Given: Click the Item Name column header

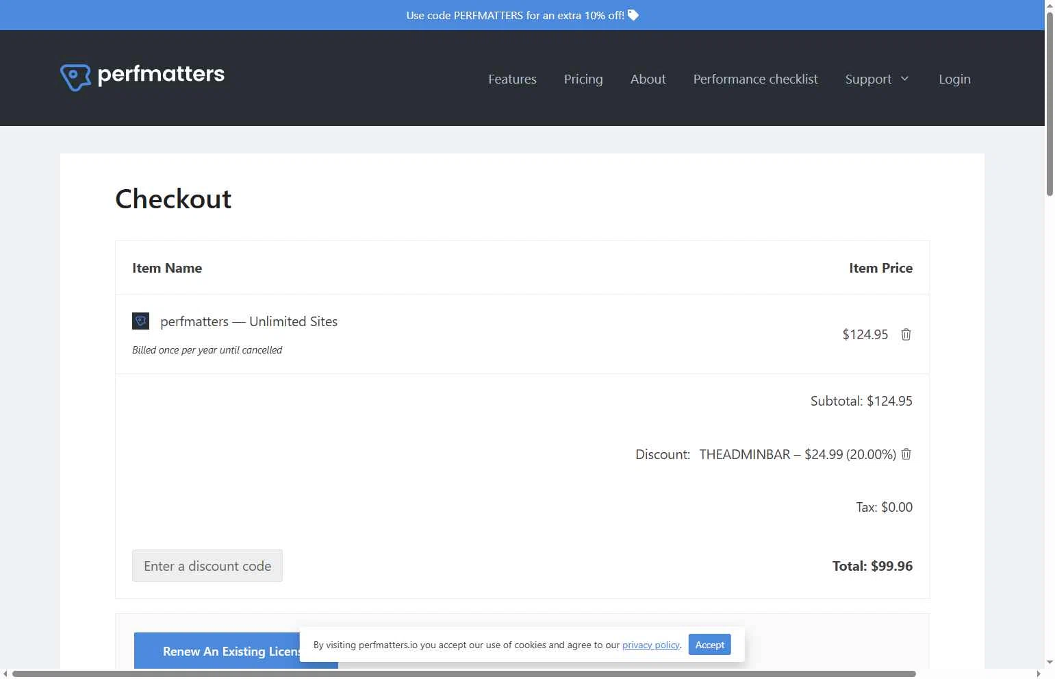Looking at the screenshot, I should pyautogui.click(x=167, y=268).
